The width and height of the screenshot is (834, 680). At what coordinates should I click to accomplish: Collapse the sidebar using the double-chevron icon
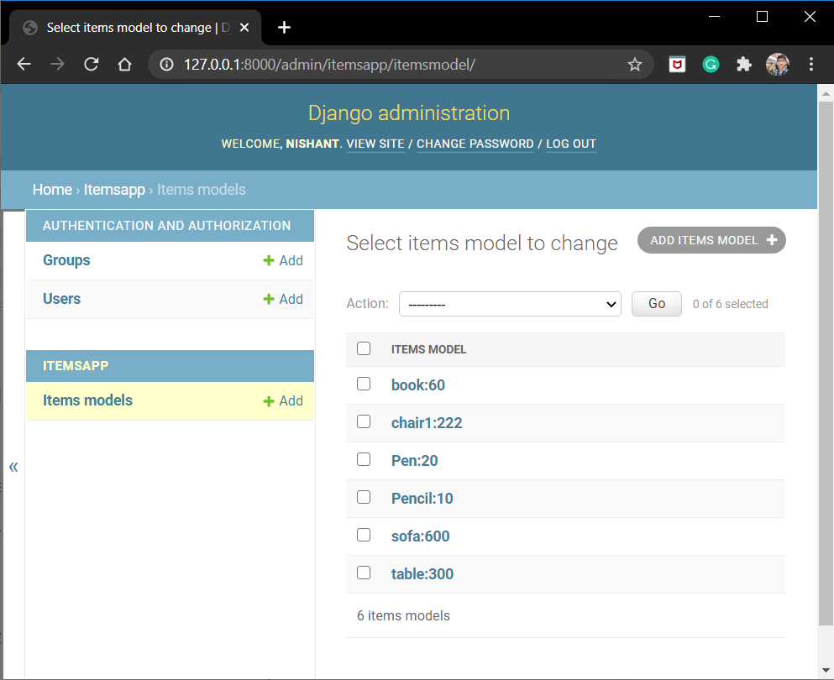13,467
